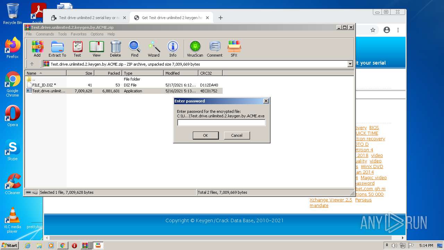Click the SFX toolbar icon

234,49
